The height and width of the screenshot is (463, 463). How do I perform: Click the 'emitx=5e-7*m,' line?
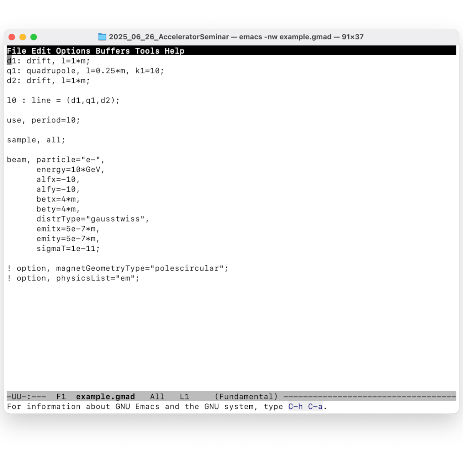pyautogui.click(x=68, y=229)
